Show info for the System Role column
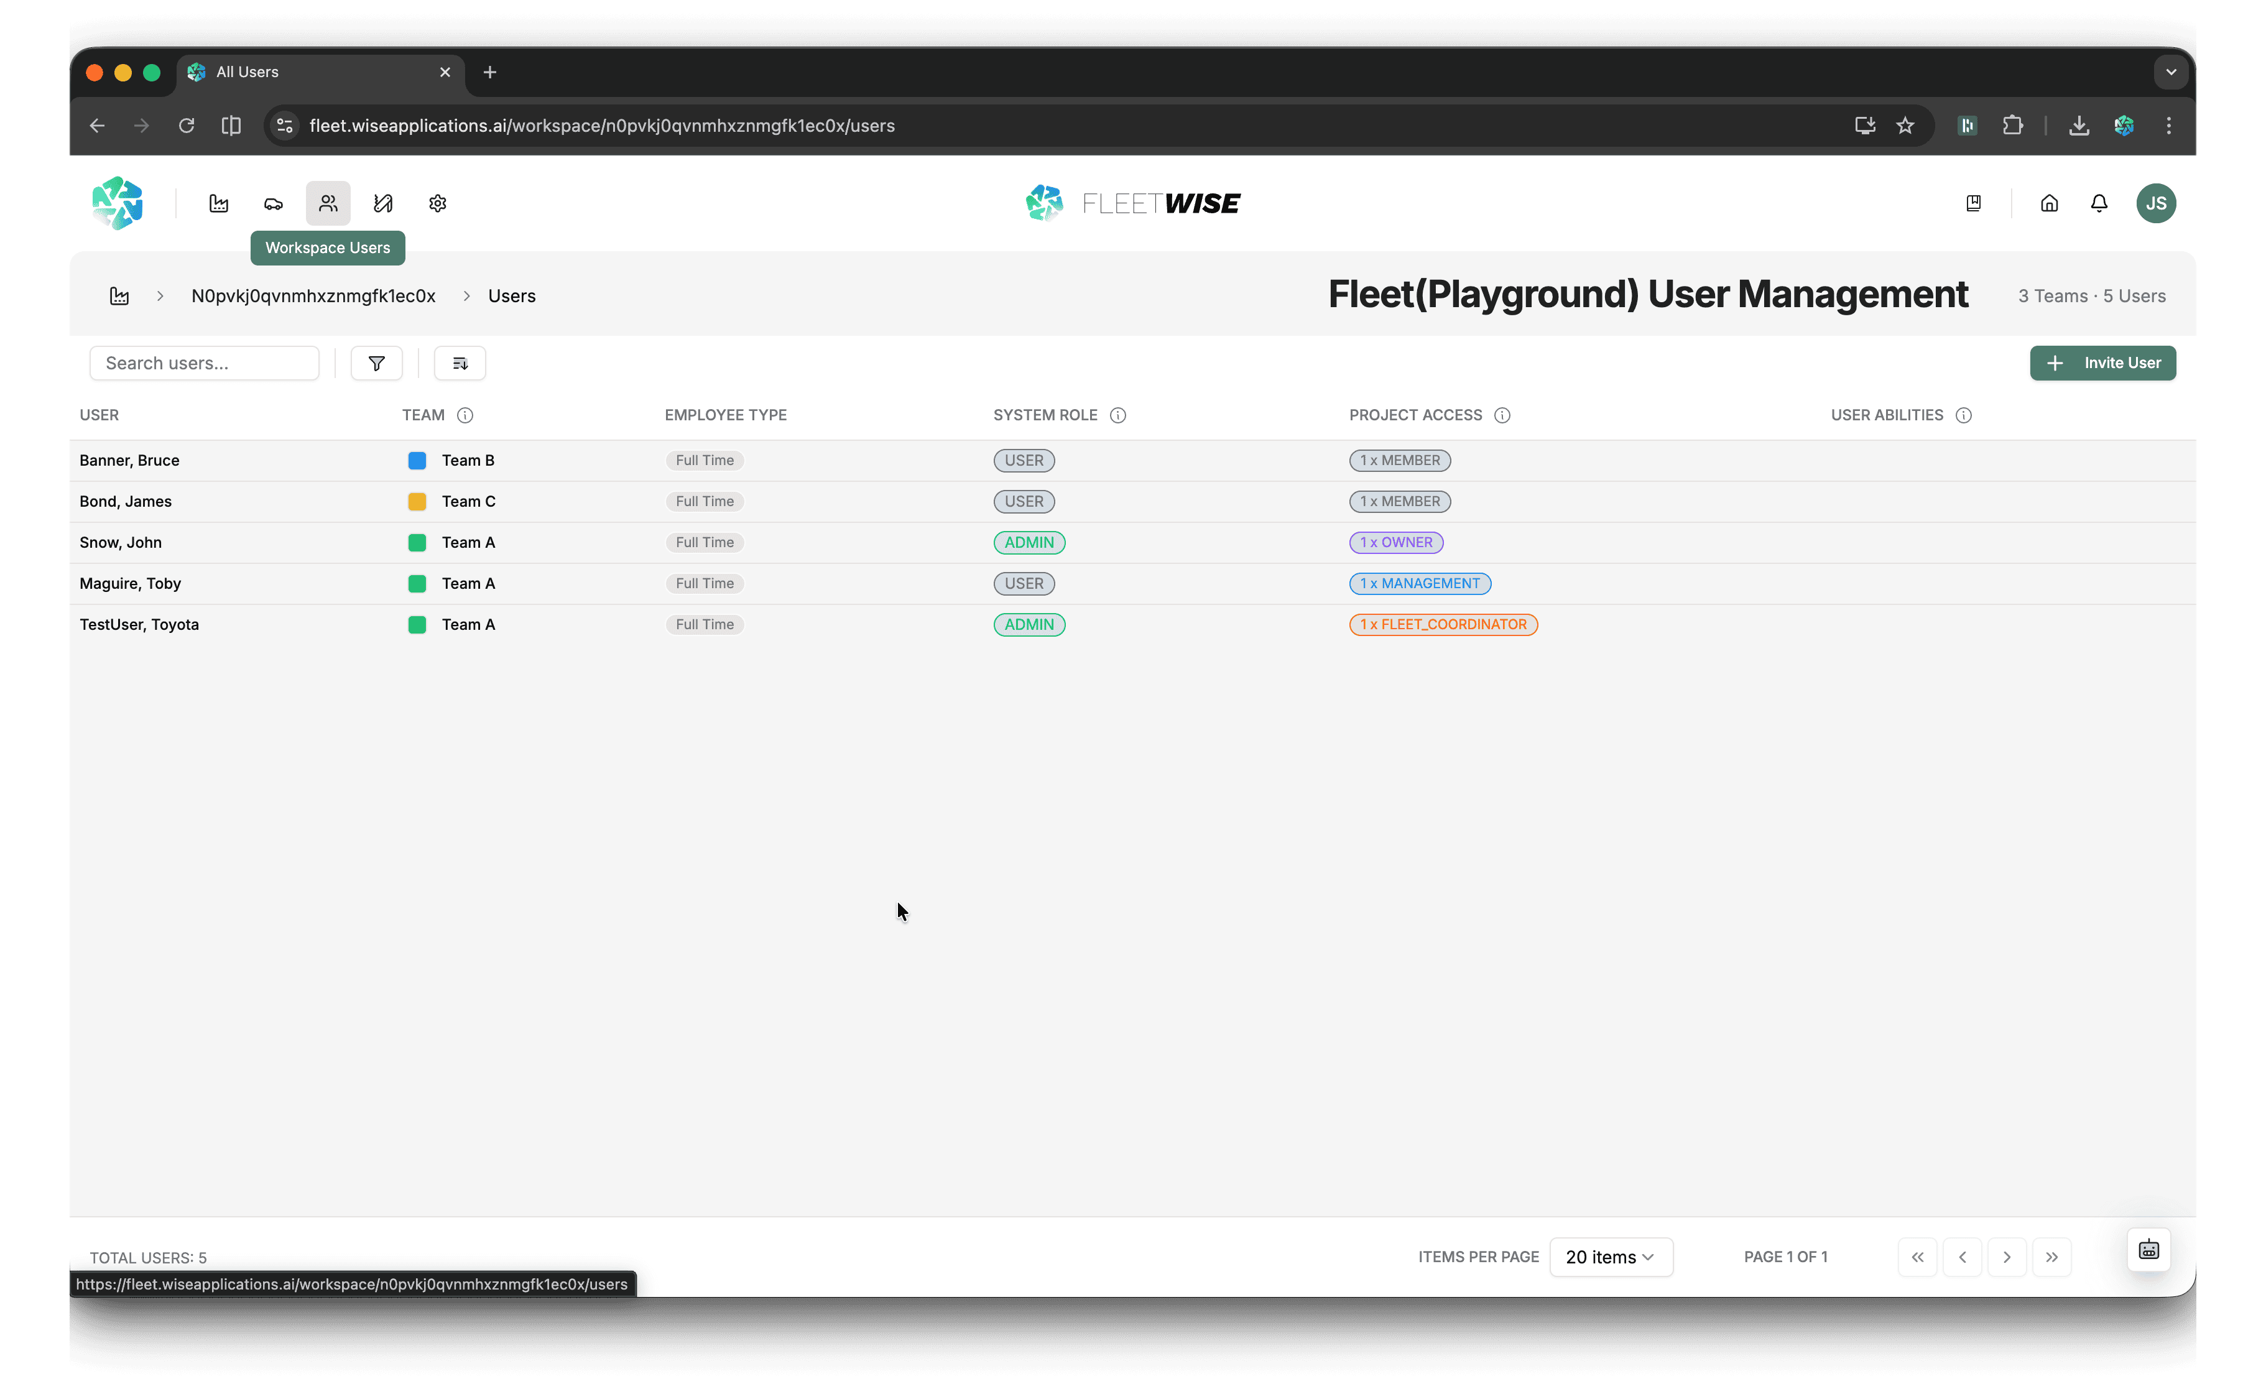The width and height of the screenshot is (2266, 1389). (x=1118, y=415)
